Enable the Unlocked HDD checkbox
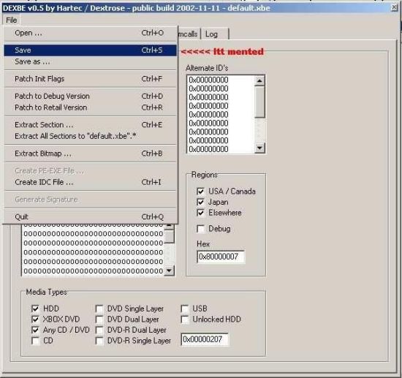The width and height of the screenshot is (402, 378). tap(185, 320)
